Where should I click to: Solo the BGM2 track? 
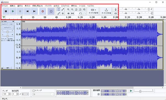click(x=11, y=24)
